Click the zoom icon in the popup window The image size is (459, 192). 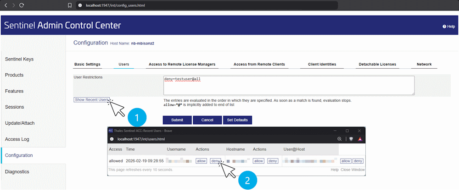(340, 139)
